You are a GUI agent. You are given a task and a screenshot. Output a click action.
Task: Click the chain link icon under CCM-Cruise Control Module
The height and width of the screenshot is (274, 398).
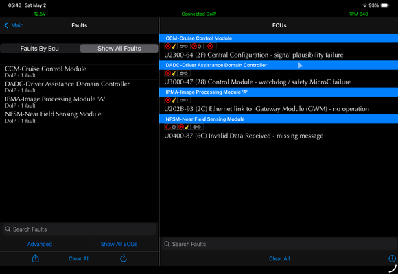pyautogui.click(x=184, y=47)
